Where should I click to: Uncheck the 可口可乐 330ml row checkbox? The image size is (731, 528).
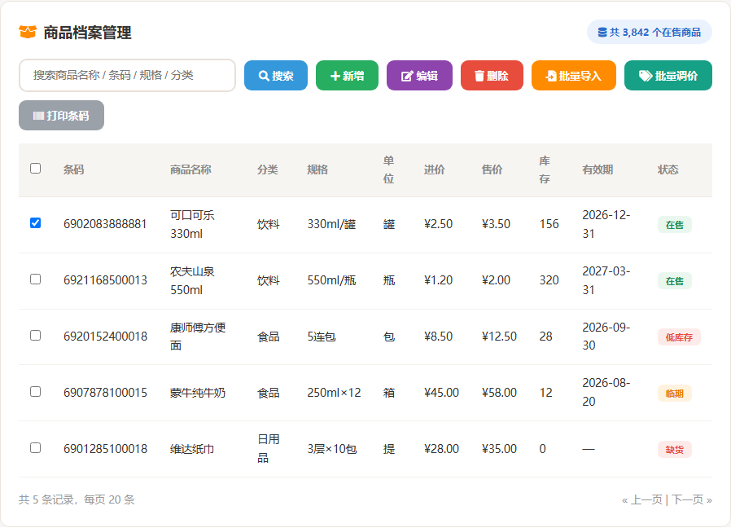click(x=36, y=222)
